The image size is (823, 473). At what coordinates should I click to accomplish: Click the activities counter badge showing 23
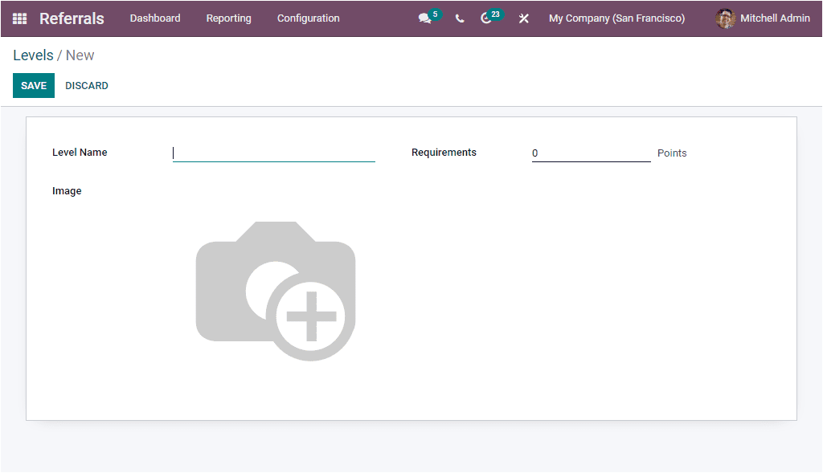click(497, 12)
